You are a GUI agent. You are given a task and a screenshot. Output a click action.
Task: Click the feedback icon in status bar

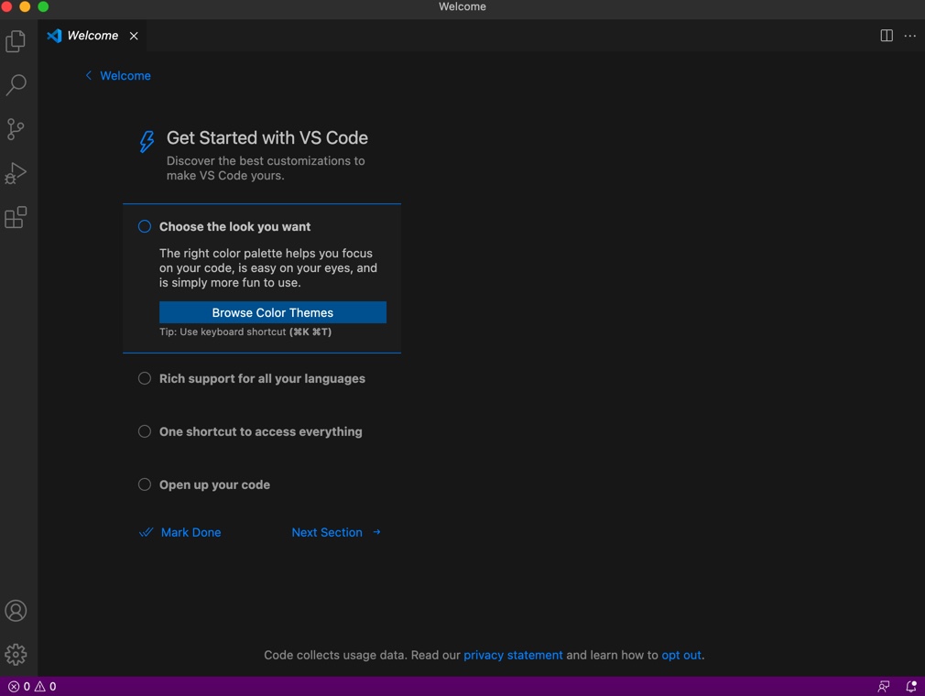pos(883,686)
